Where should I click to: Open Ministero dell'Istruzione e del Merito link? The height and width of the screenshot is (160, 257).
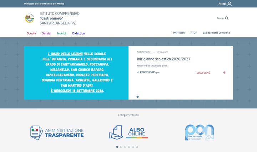44,4
